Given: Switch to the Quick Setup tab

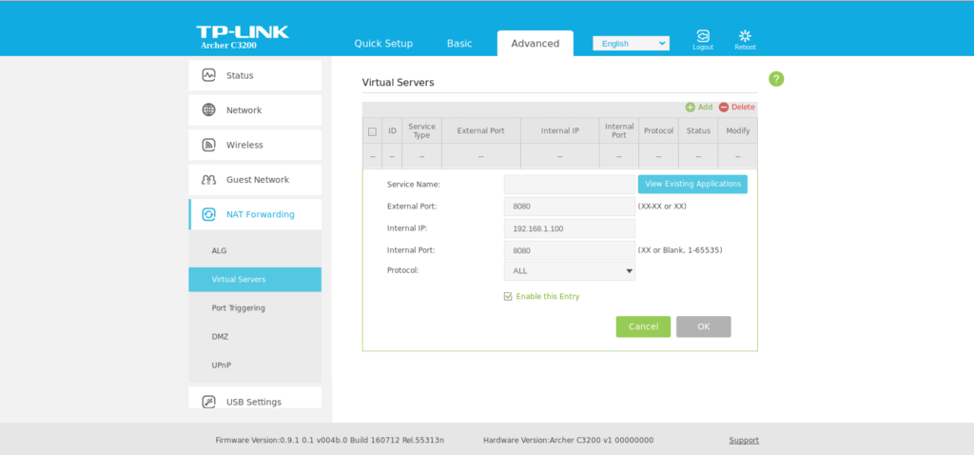Looking at the screenshot, I should click(x=383, y=44).
